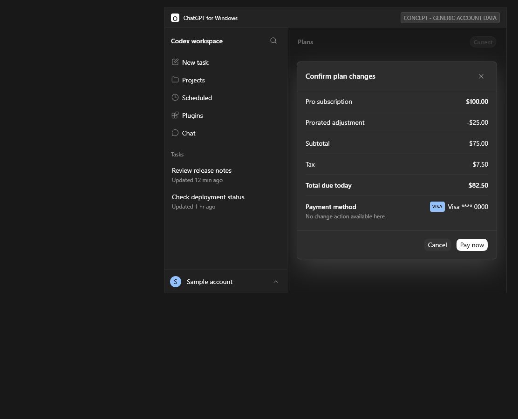
Task: Open search with the magnifier icon
Action: pyautogui.click(x=273, y=41)
